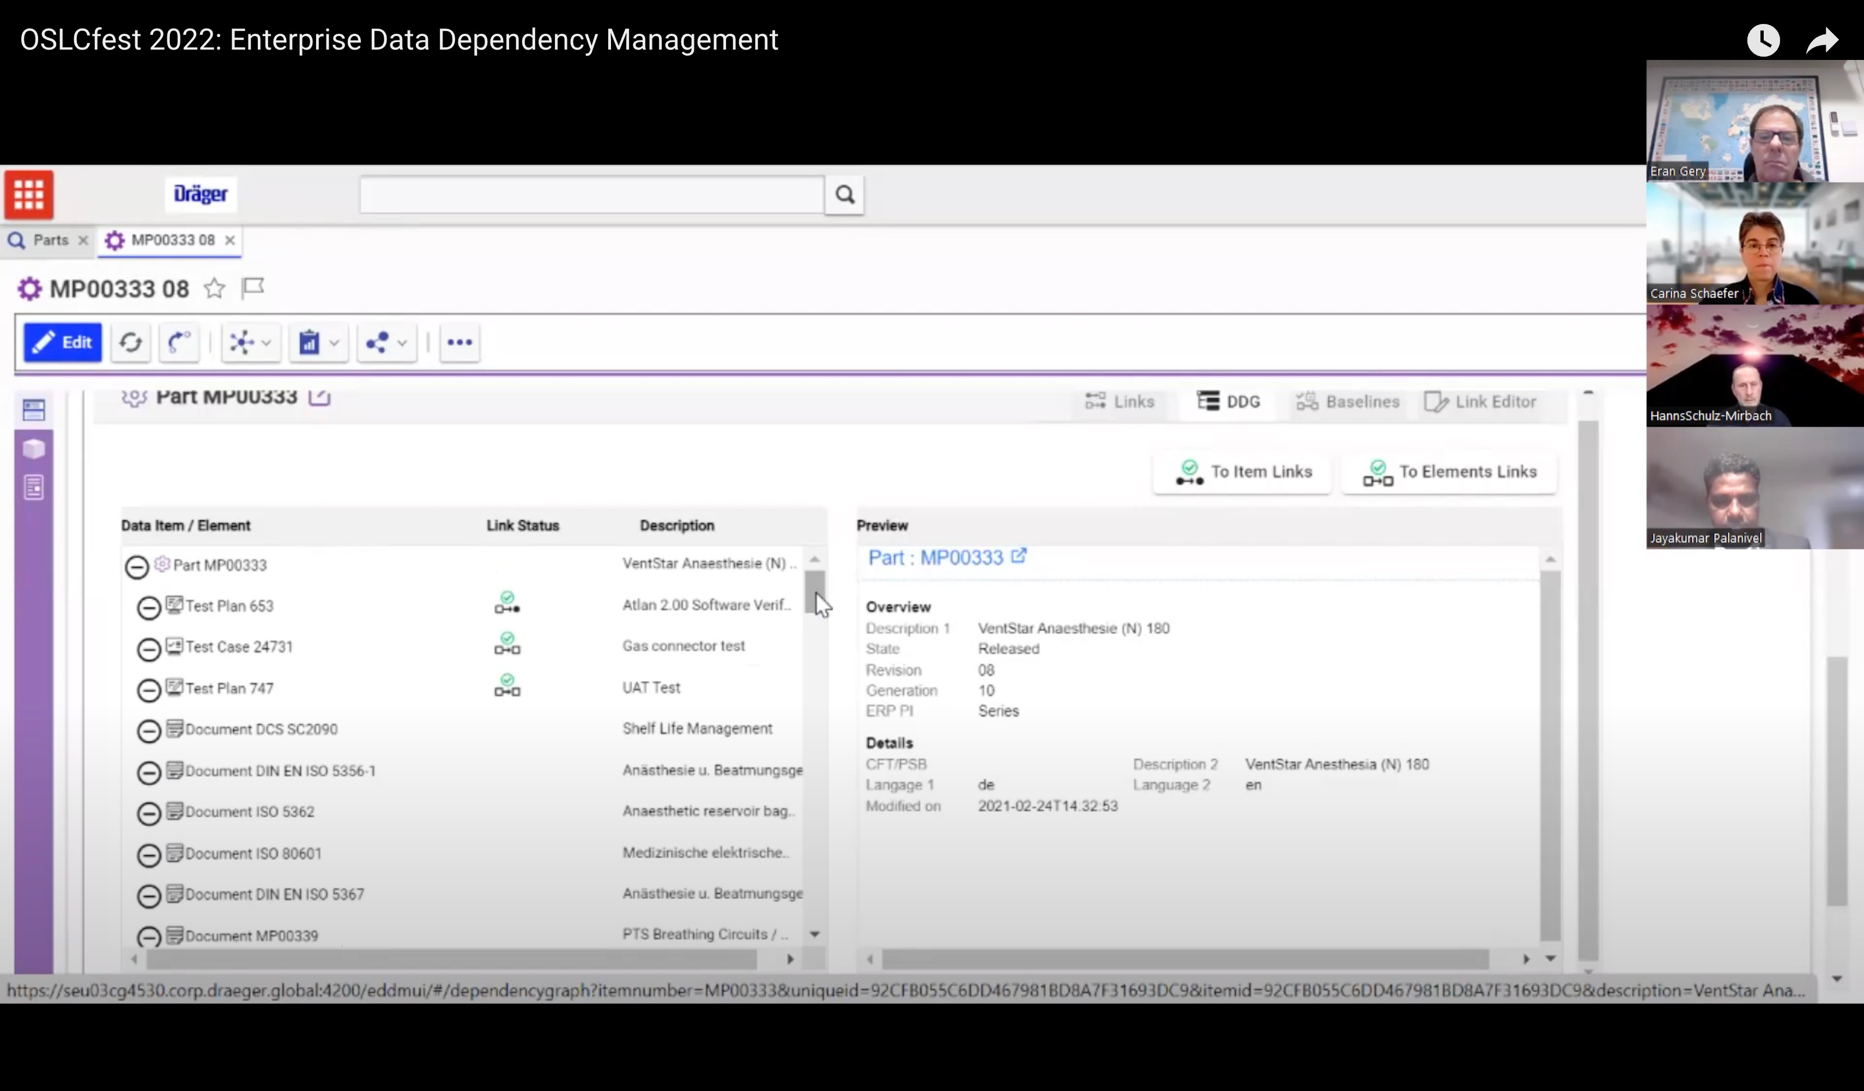Screen dimensions: 1864x1091
Task: Click the To Elements Links button
Action: (x=1450, y=472)
